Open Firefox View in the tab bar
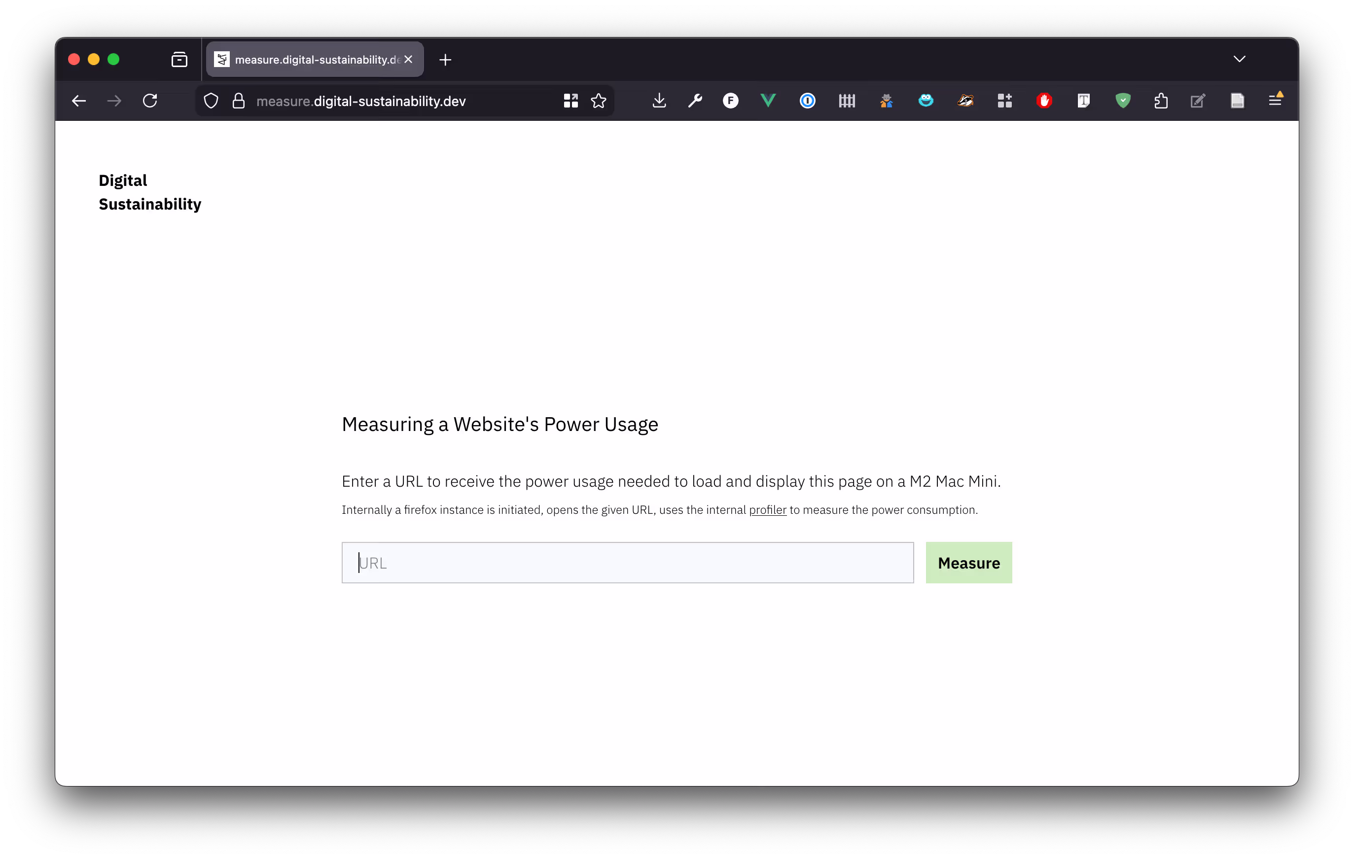The image size is (1354, 859). coord(179,59)
